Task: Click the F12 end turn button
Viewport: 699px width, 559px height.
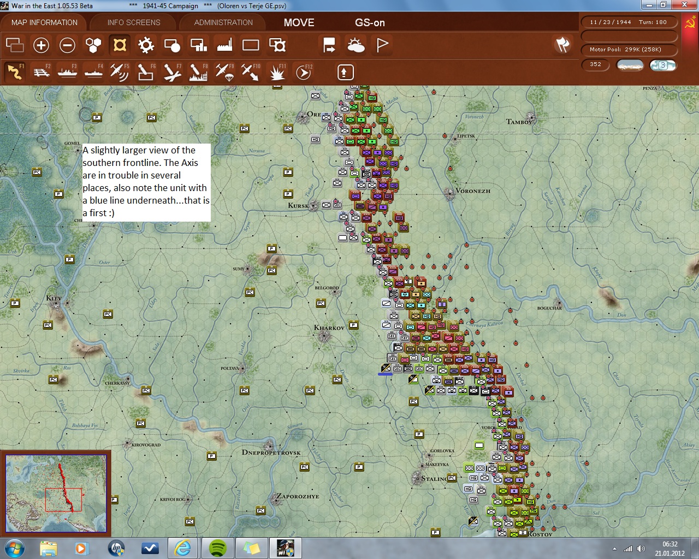Action: click(304, 72)
